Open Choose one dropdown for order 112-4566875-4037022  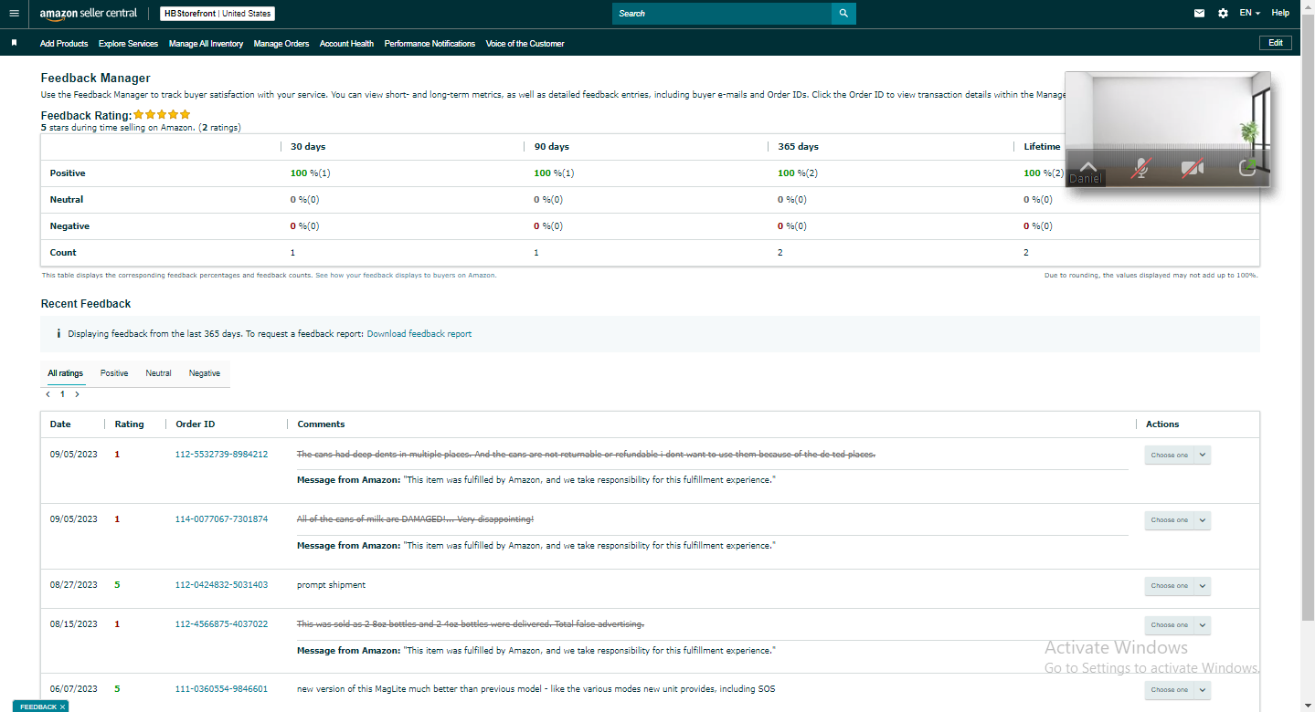[1178, 625]
